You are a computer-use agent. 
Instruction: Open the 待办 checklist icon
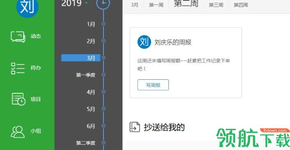point(18,69)
